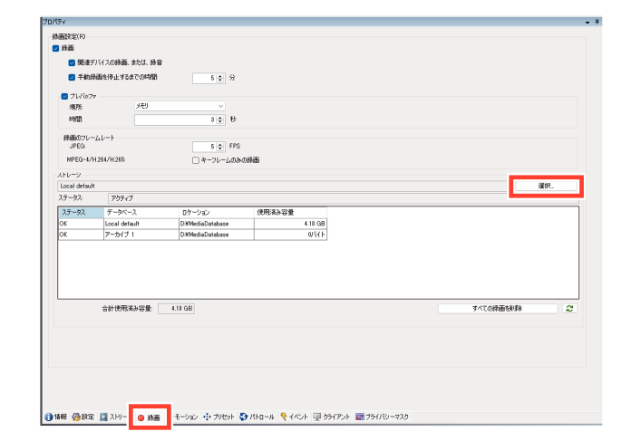The image size is (642, 441).
Task: Click D:\MediaDatabase in Local default row
Action: click(217, 224)
